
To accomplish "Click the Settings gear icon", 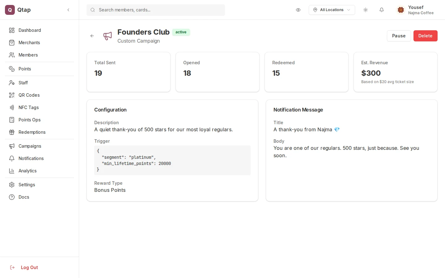I will [x=12, y=185].
